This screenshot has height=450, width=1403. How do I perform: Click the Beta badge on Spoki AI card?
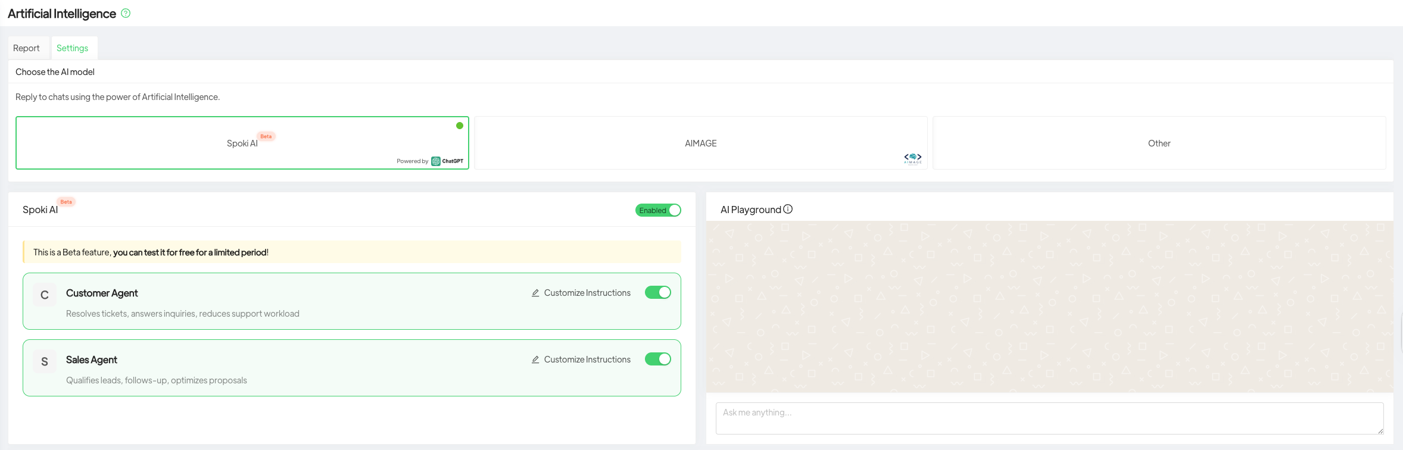click(x=266, y=136)
